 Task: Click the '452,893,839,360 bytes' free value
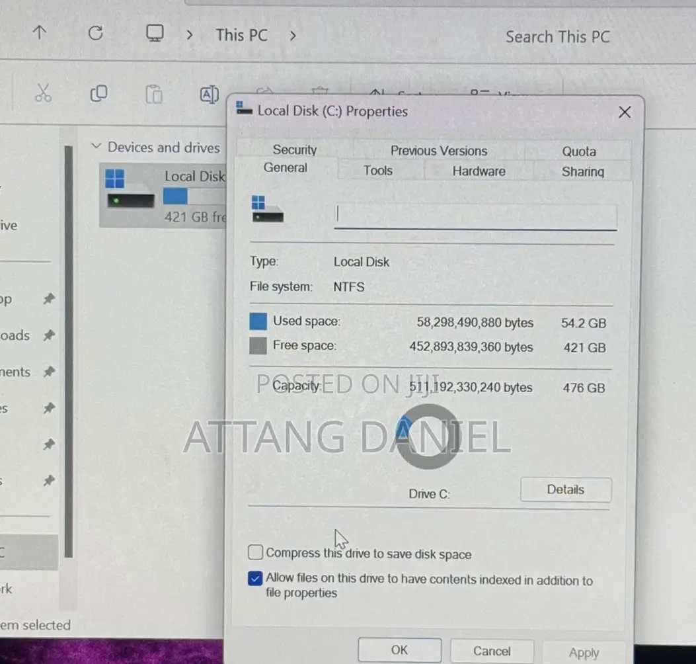coord(471,347)
